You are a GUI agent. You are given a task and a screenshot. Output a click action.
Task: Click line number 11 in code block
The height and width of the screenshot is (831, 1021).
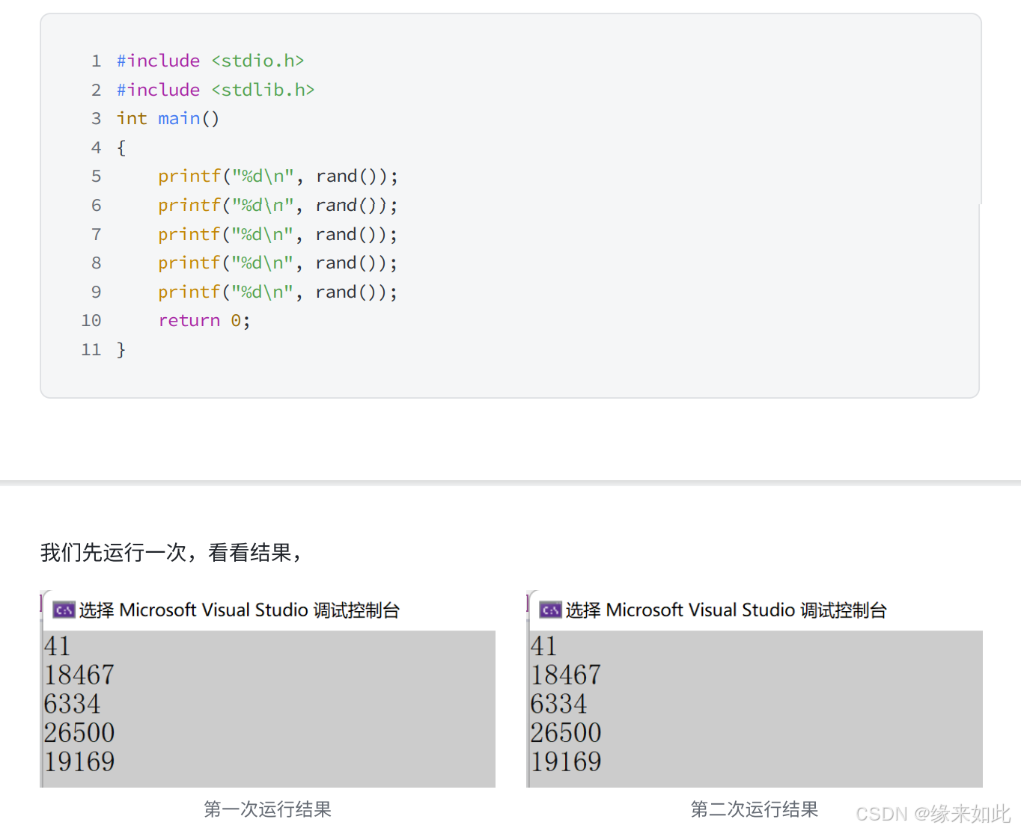91,349
